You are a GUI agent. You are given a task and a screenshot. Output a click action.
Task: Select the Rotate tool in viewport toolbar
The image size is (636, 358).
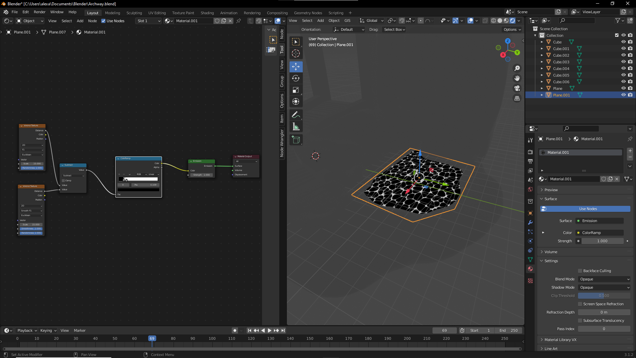(296, 79)
